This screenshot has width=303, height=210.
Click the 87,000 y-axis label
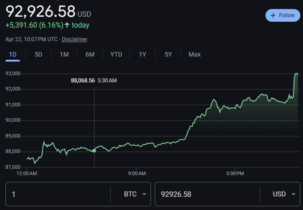(13, 167)
